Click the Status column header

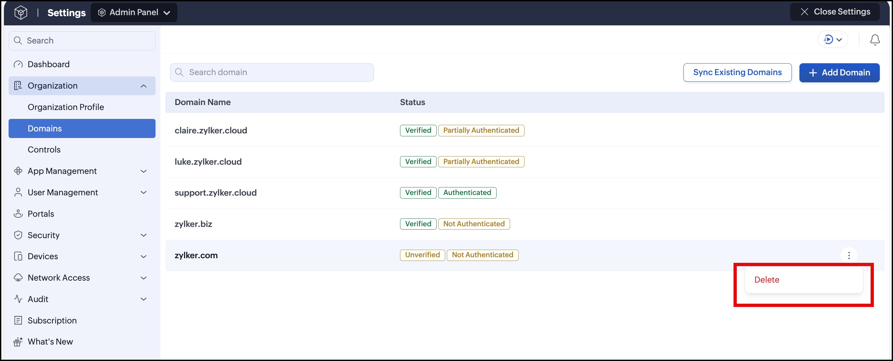413,102
